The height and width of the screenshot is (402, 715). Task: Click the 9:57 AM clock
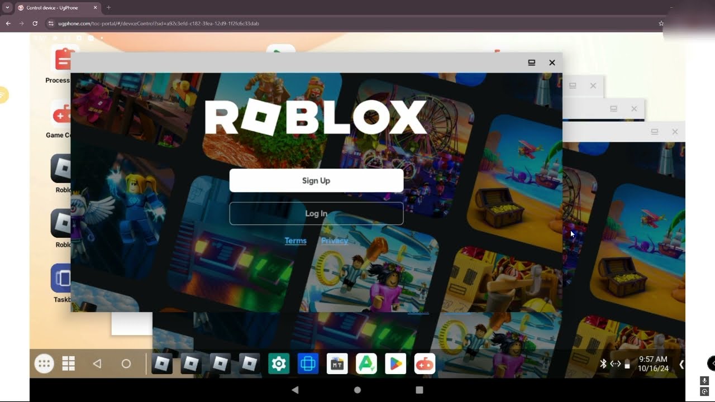coord(654,359)
